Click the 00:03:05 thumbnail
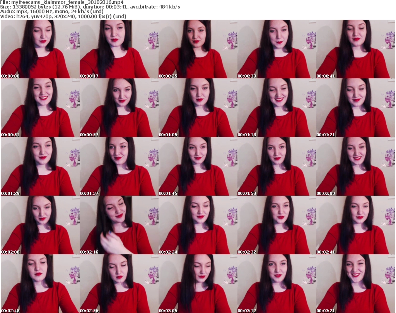 [x=197, y=284]
